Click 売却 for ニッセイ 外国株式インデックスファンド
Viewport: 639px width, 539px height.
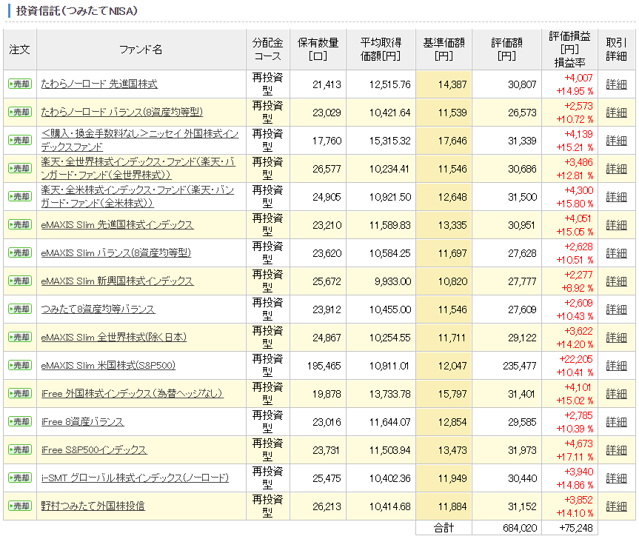20,140
